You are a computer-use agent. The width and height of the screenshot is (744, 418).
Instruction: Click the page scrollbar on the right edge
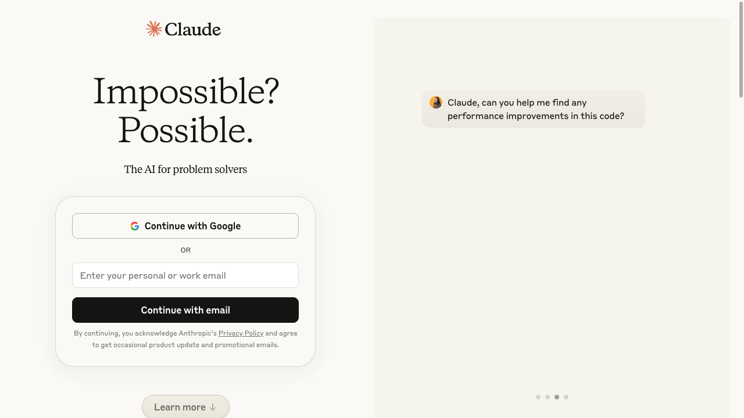coord(741,46)
